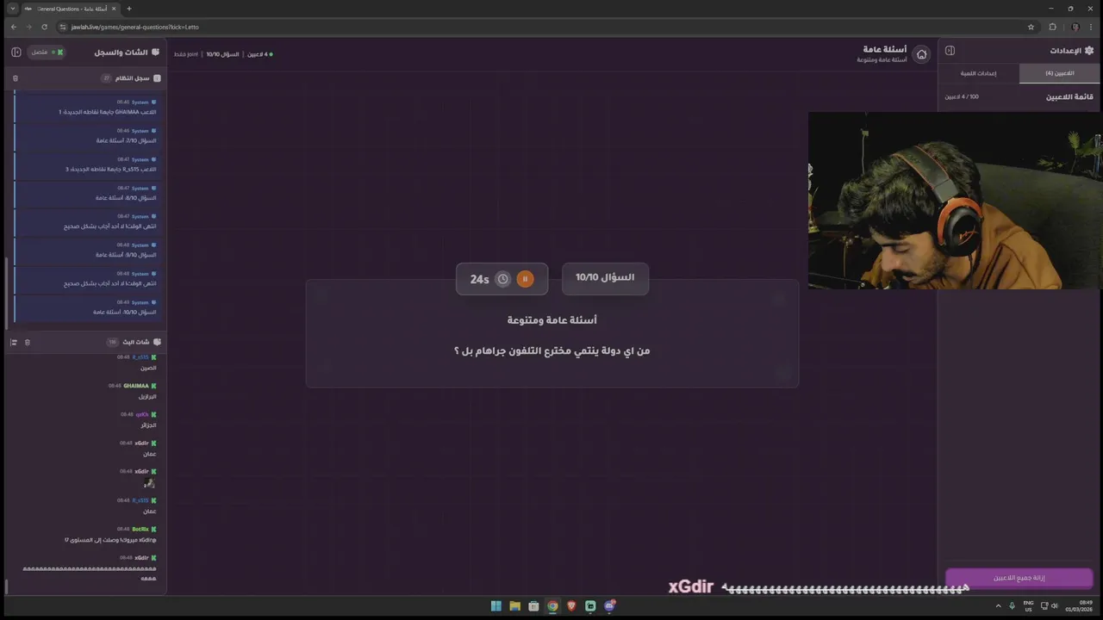Bookmark this page with the star
The width and height of the screenshot is (1103, 620).
click(1031, 27)
